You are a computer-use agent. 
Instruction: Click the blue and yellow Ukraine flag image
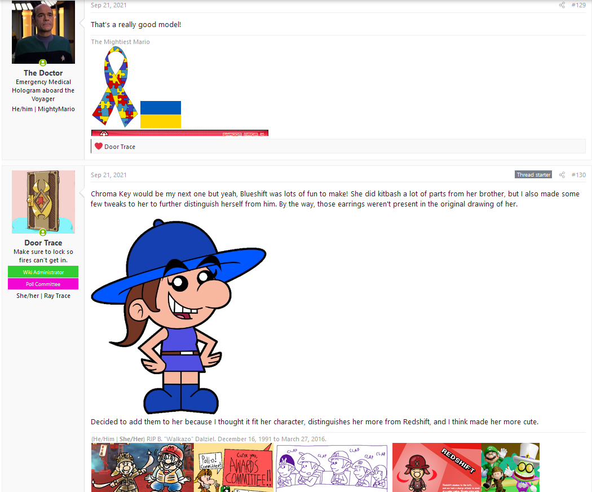point(161,114)
